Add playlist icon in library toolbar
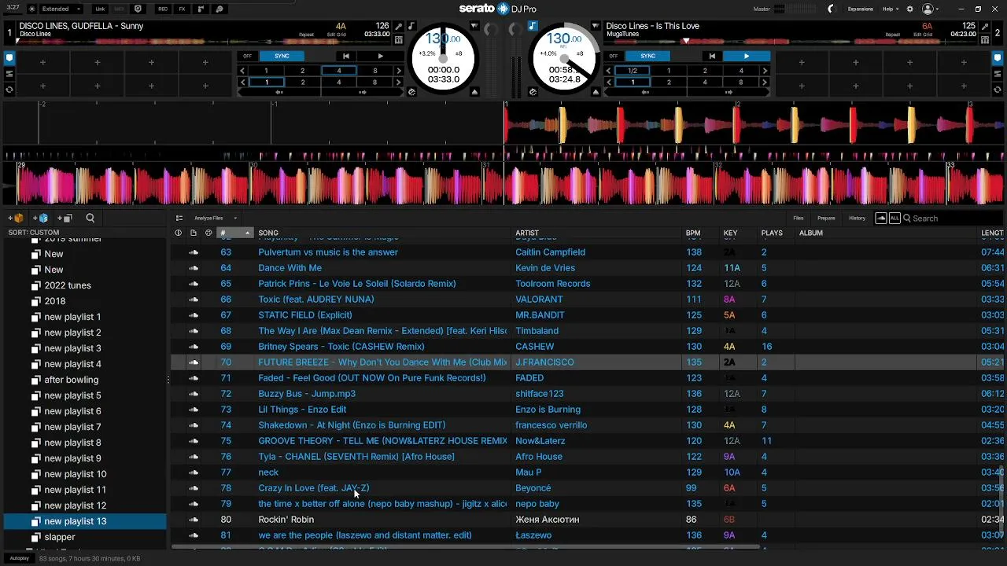This screenshot has height=566, width=1007. point(65,219)
